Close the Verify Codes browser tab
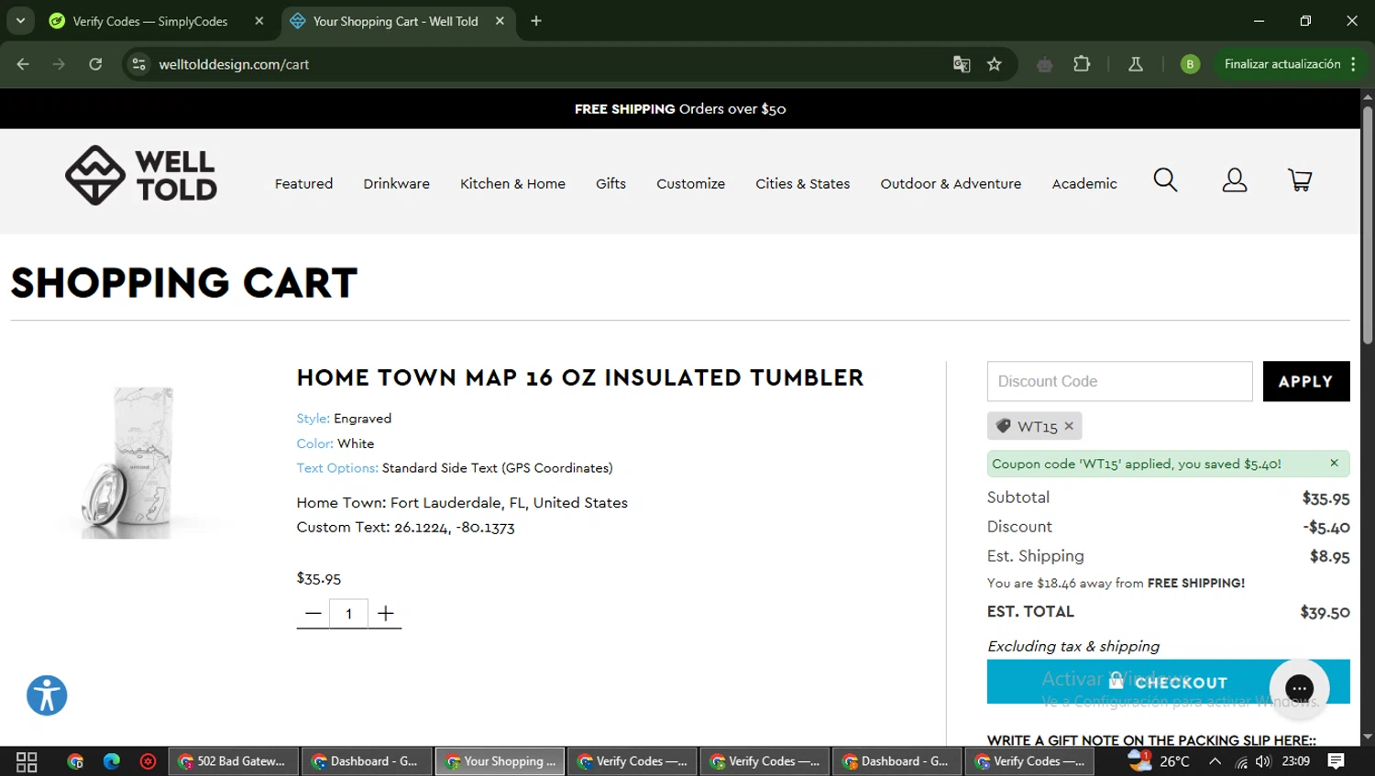Viewport: 1375px width, 776px height. point(259,21)
